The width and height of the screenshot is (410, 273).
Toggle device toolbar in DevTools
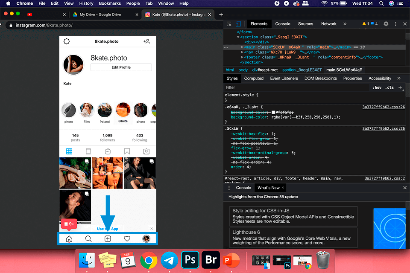tap(238, 24)
